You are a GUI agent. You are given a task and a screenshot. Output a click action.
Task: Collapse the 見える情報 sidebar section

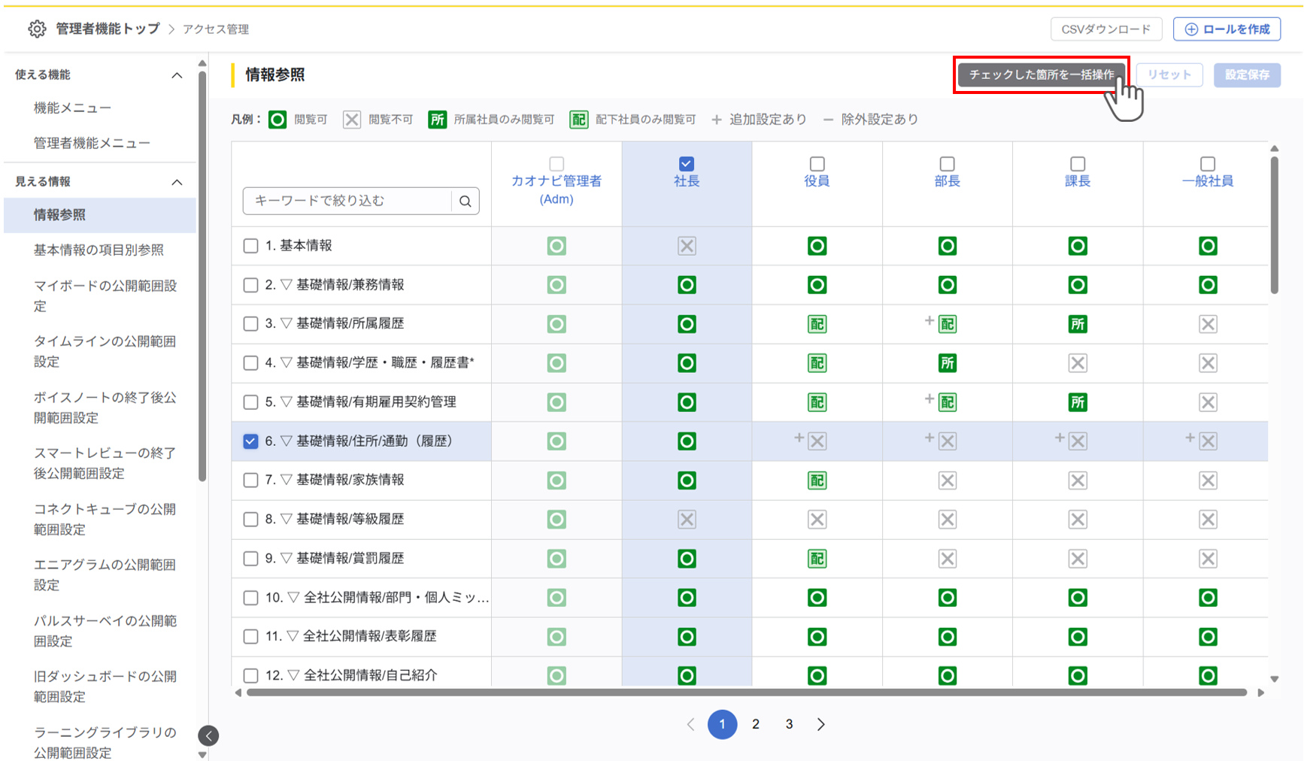(x=177, y=182)
